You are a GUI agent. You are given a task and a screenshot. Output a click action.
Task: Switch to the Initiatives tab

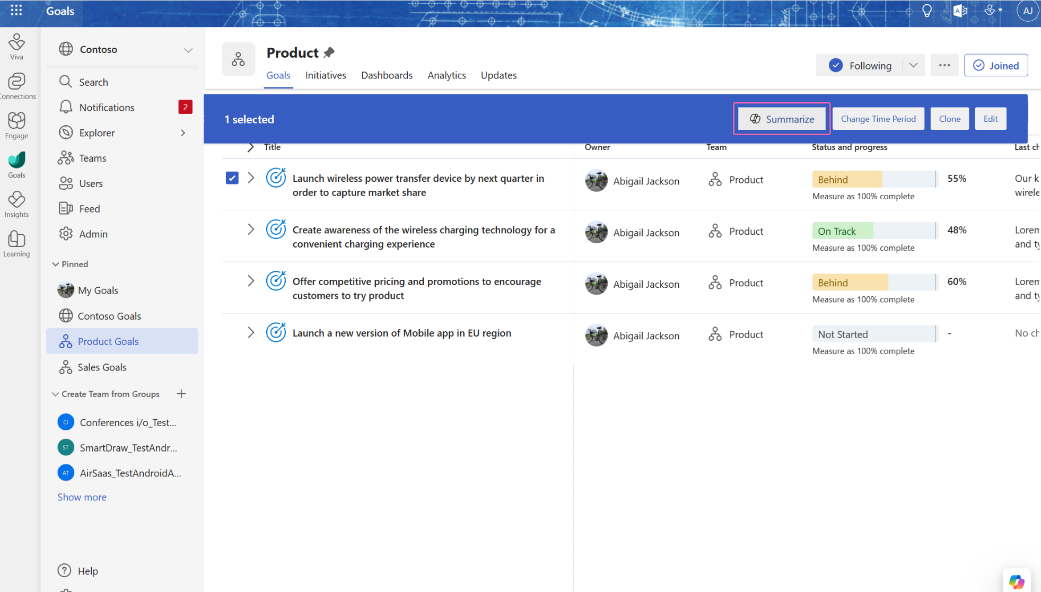[326, 75]
